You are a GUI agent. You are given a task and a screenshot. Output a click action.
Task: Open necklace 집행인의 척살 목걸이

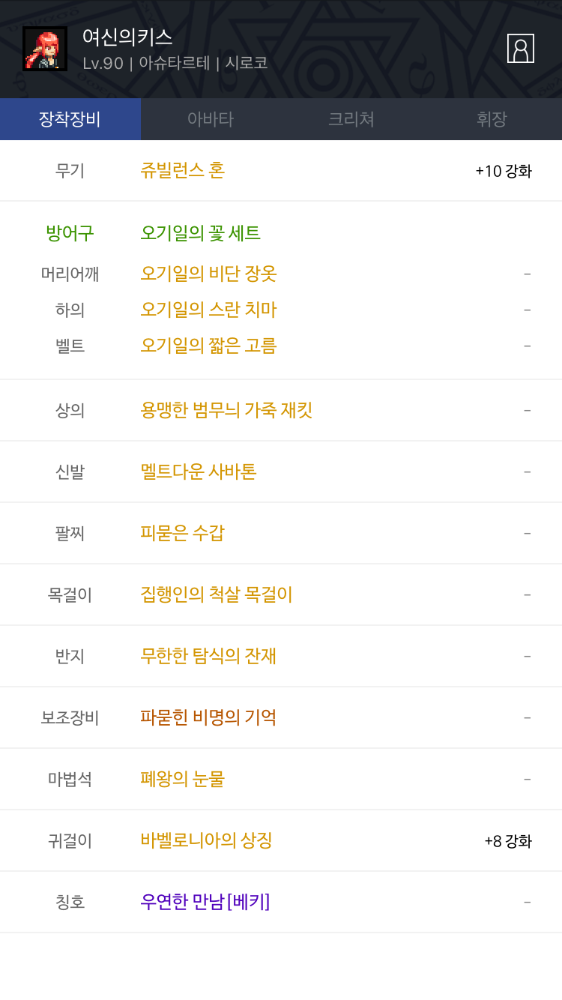tap(217, 594)
